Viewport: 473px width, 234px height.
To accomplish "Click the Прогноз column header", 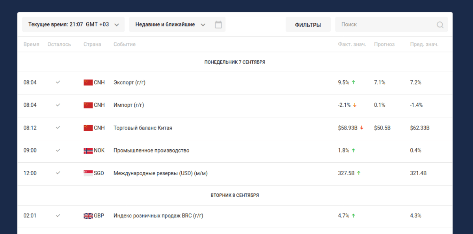I will coord(384,45).
